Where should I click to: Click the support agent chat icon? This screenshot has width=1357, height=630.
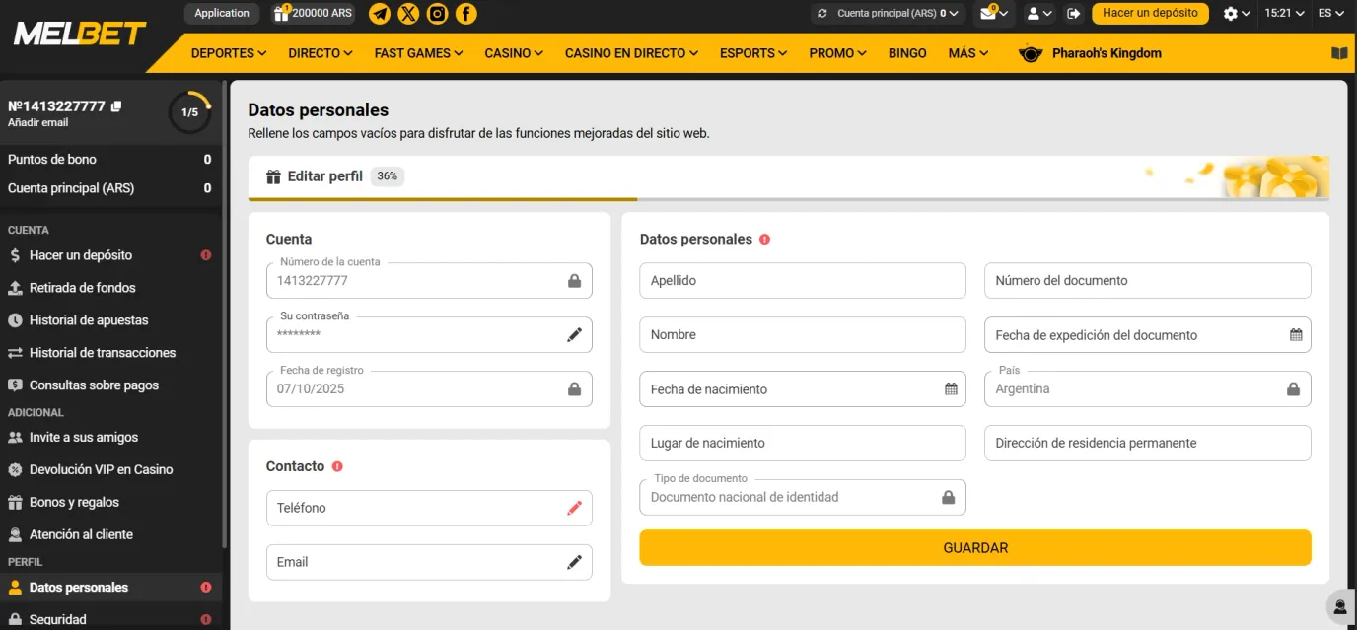[x=1339, y=605]
